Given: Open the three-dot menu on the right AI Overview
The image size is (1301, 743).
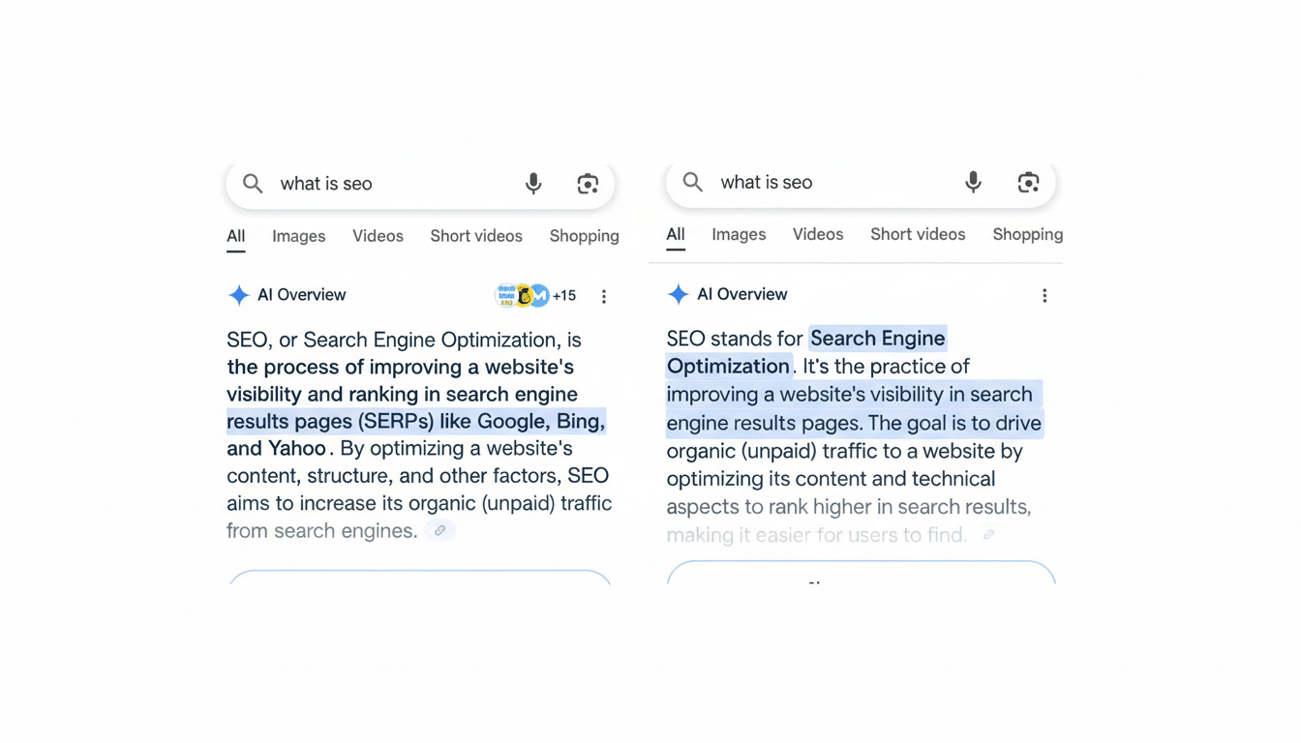Looking at the screenshot, I should (x=1044, y=295).
